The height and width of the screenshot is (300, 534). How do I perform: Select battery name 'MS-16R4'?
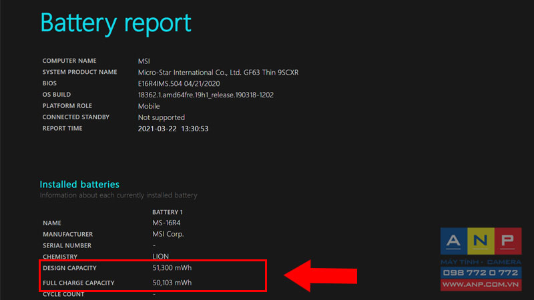coord(166,223)
